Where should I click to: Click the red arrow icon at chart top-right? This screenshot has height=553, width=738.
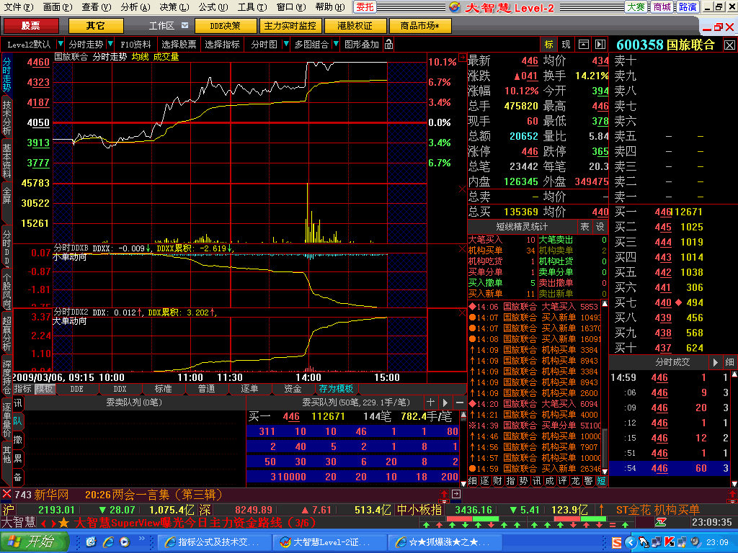pyautogui.click(x=462, y=58)
